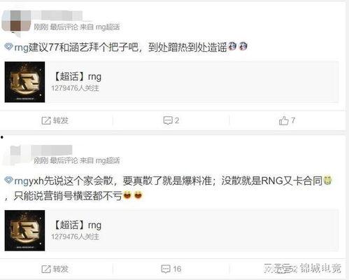349x280 pixels.
Task: Click diamond super-topic icon in second post
Action: pos(8,180)
